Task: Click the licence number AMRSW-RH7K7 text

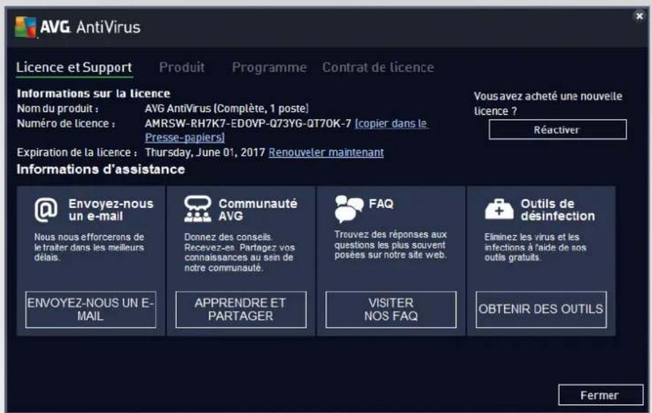Action: [248, 124]
